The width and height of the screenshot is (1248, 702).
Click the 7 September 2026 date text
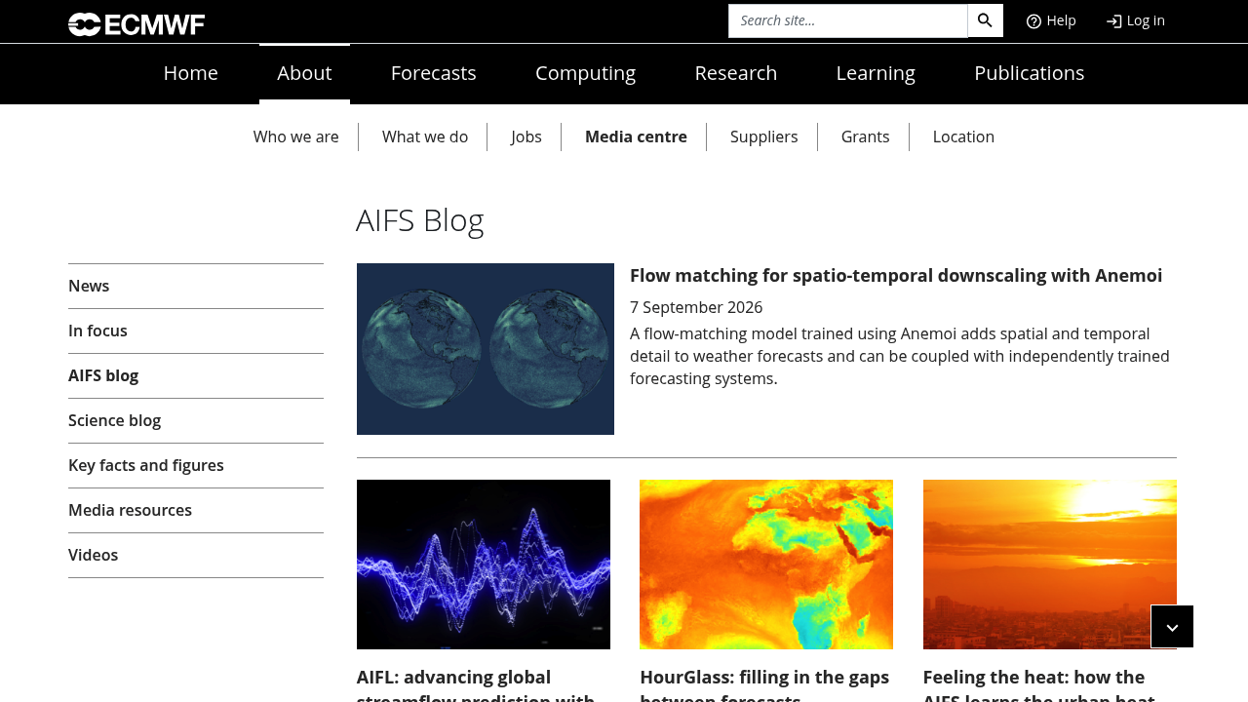coord(696,307)
